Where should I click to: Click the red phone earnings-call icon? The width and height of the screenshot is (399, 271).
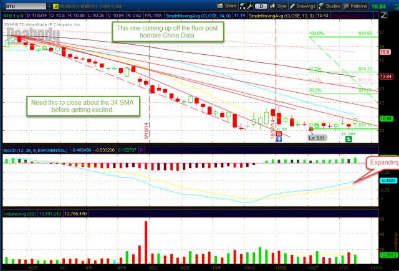(279, 134)
